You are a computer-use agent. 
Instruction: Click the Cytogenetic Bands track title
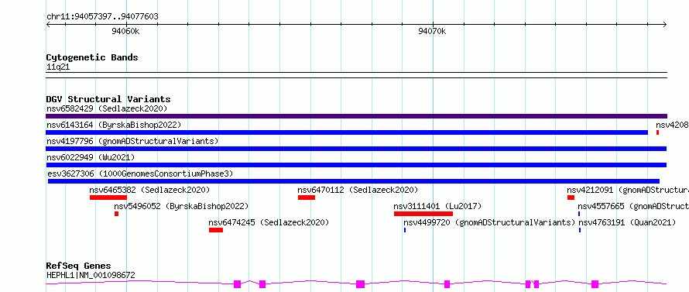click(x=92, y=57)
